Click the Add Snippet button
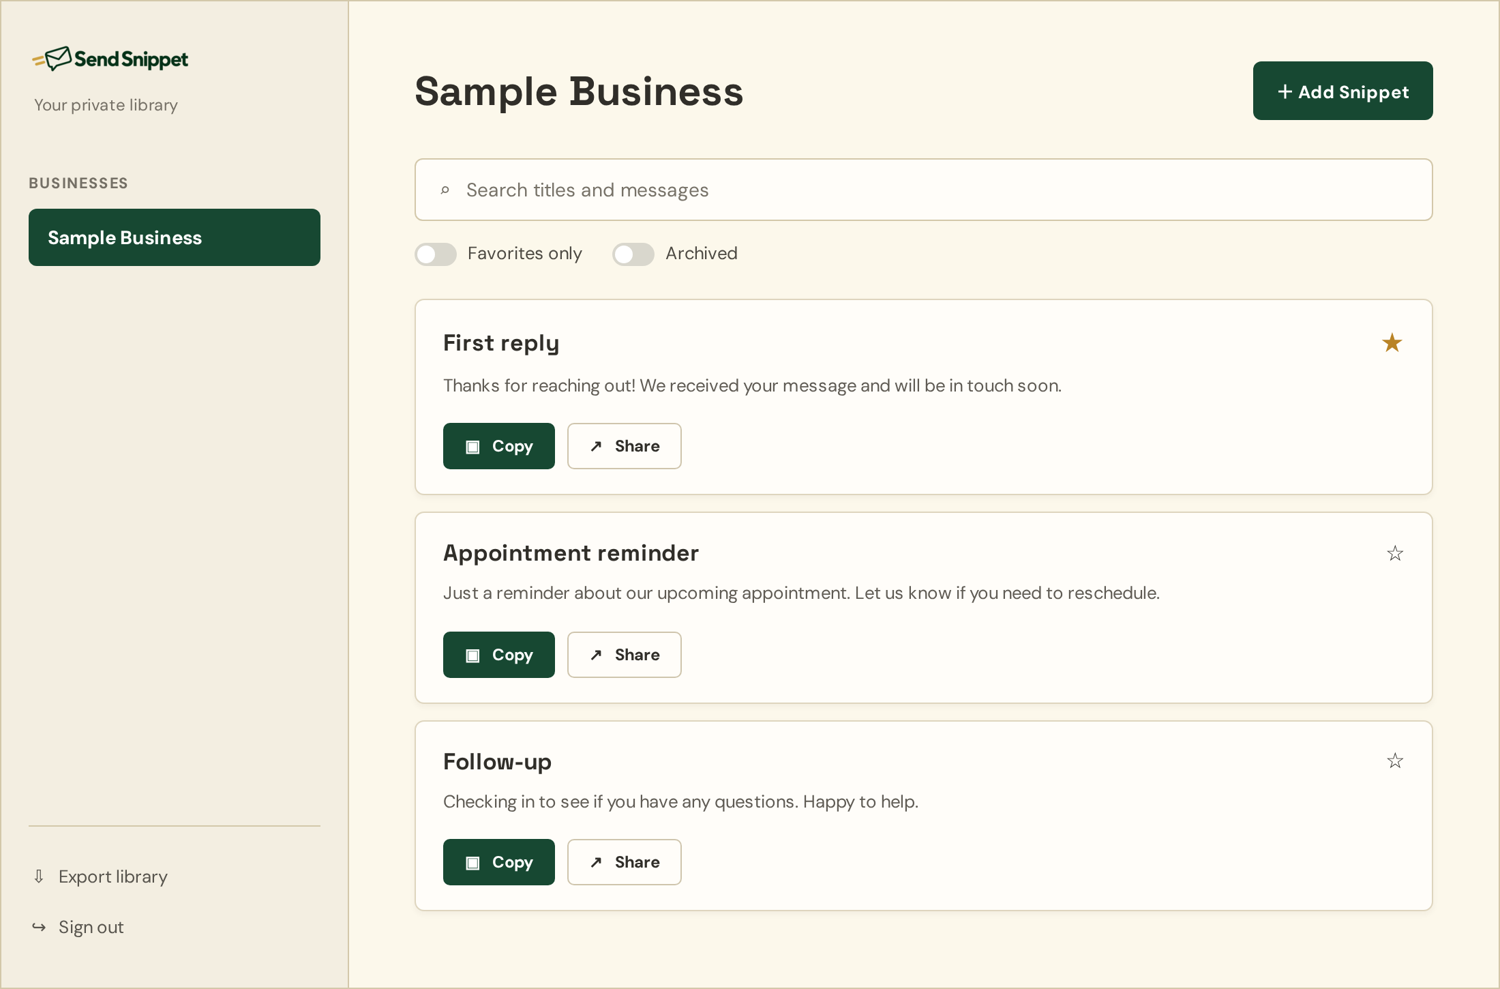 pyautogui.click(x=1342, y=91)
